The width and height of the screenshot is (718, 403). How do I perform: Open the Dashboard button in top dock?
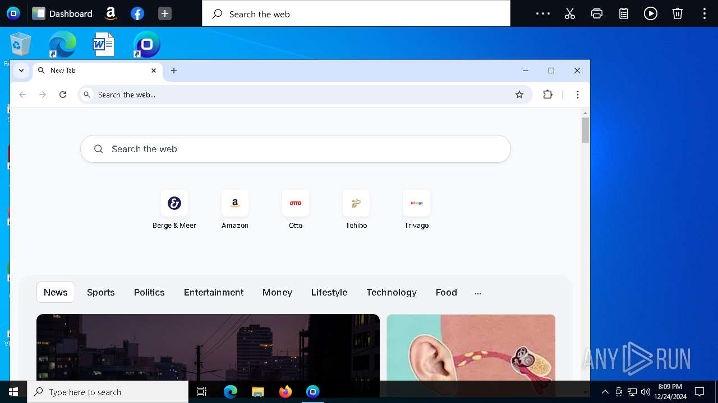pyautogui.click(x=62, y=13)
